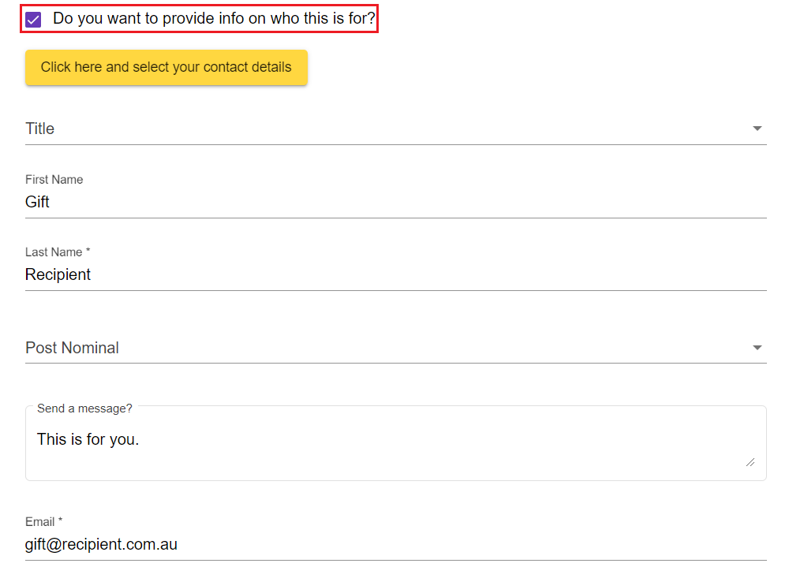Screen dimensions: 789x567
Task: Click inside the Send a message text area
Action: (x=394, y=453)
